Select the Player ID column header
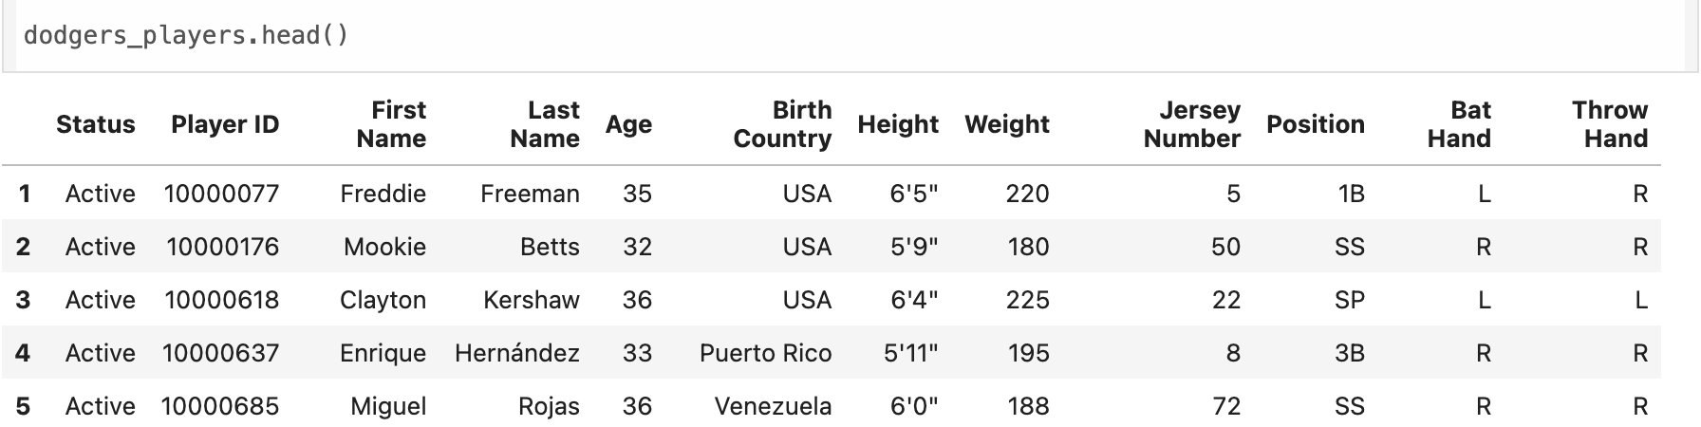The width and height of the screenshot is (1701, 427). tap(225, 124)
